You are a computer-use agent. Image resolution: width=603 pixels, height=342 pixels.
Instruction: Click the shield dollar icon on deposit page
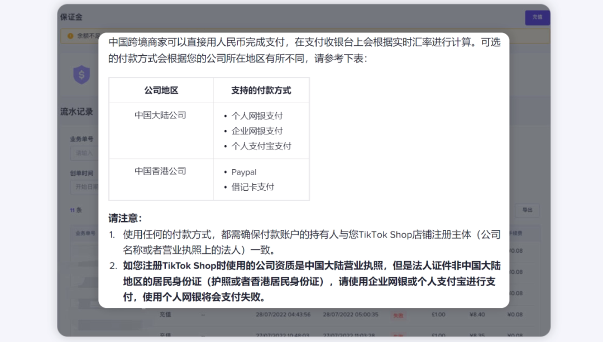click(82, 74)
